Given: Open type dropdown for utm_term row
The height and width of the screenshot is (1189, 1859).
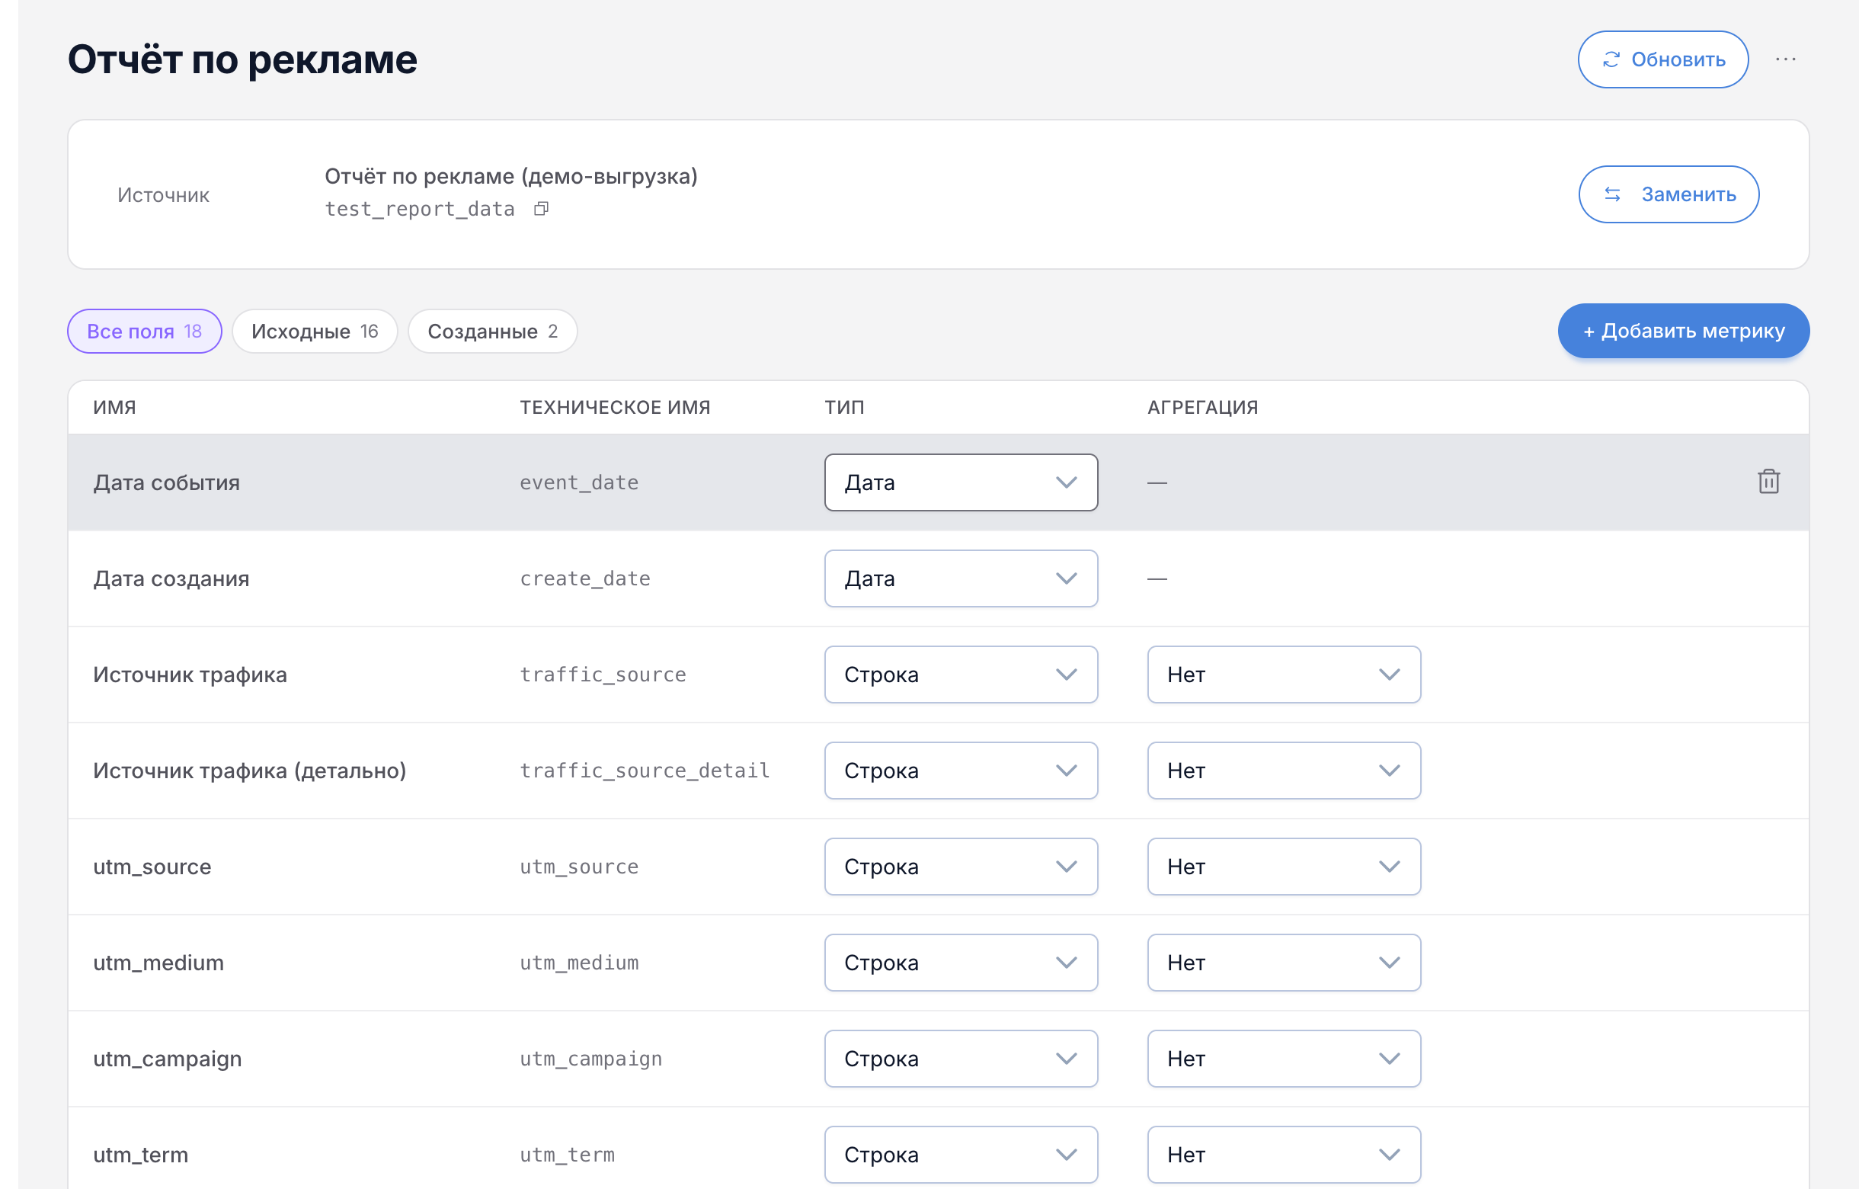Looking at the screenshot, I should pyautogui.click(x=961, y=1154).
